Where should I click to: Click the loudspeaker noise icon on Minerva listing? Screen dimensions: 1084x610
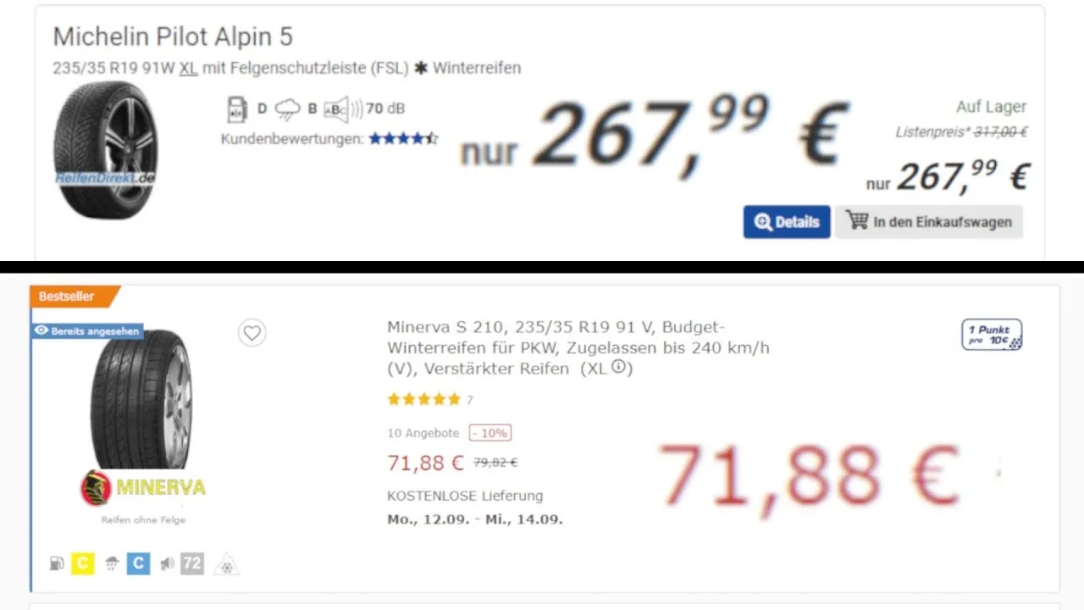point(166,562)
